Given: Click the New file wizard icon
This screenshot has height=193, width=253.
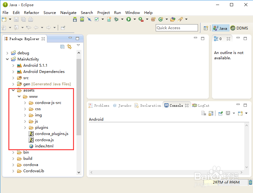Looking at the screenshot, I should 4,19.
